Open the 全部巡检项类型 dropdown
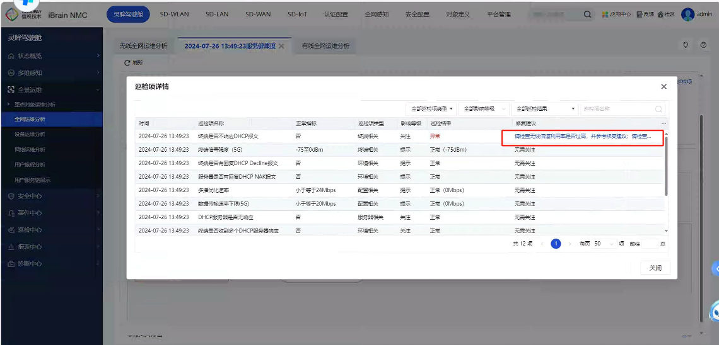Image resolution: width=719 pixels, height=345 pixels. click(x=432, y=109)
